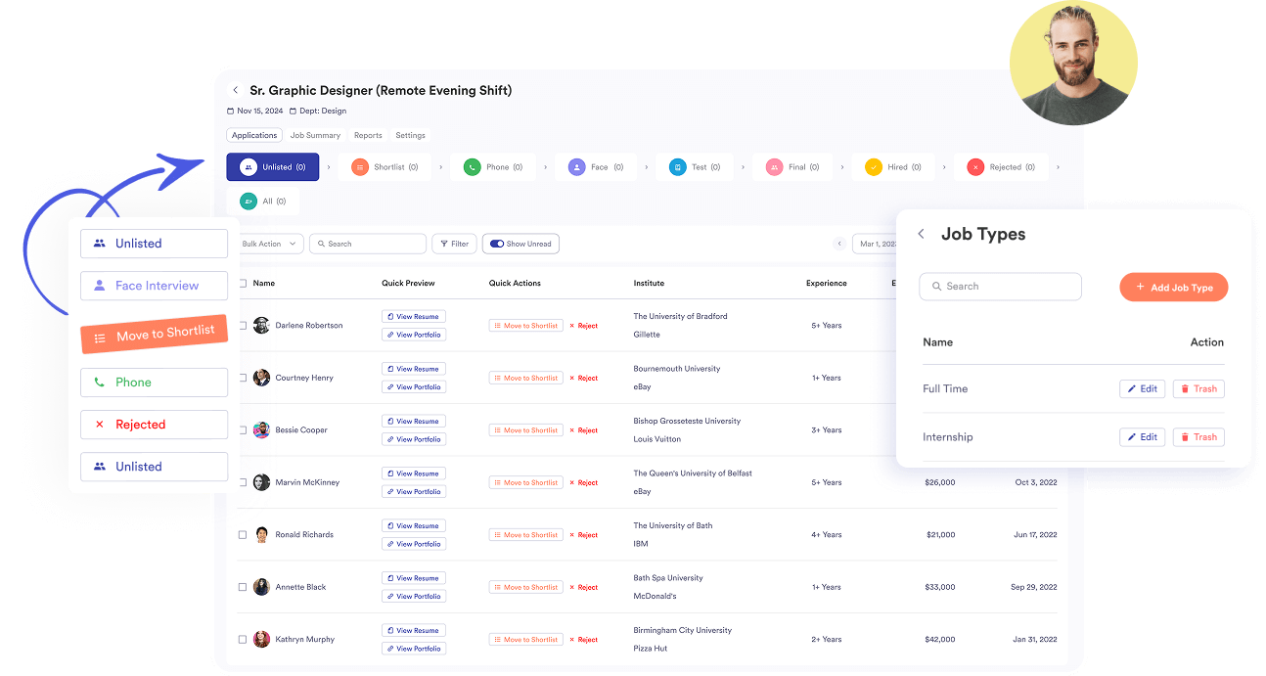Image resolution: width=1266 pixels, height=676 pixels.
Task: Click the green Phone stage icon
Action: pyautogui.click(x=473, y=167)
